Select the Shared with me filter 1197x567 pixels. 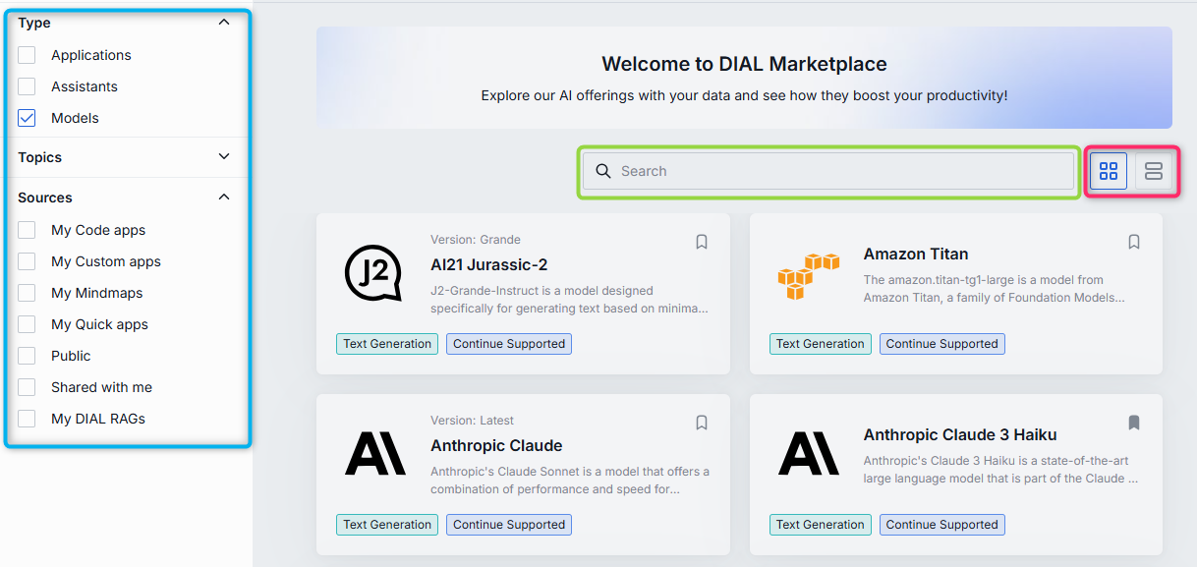pos(27,387)
